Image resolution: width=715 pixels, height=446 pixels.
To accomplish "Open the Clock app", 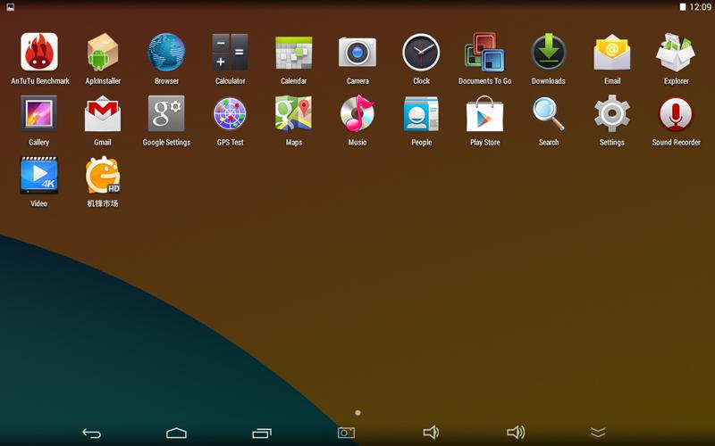I will point(421,53).
